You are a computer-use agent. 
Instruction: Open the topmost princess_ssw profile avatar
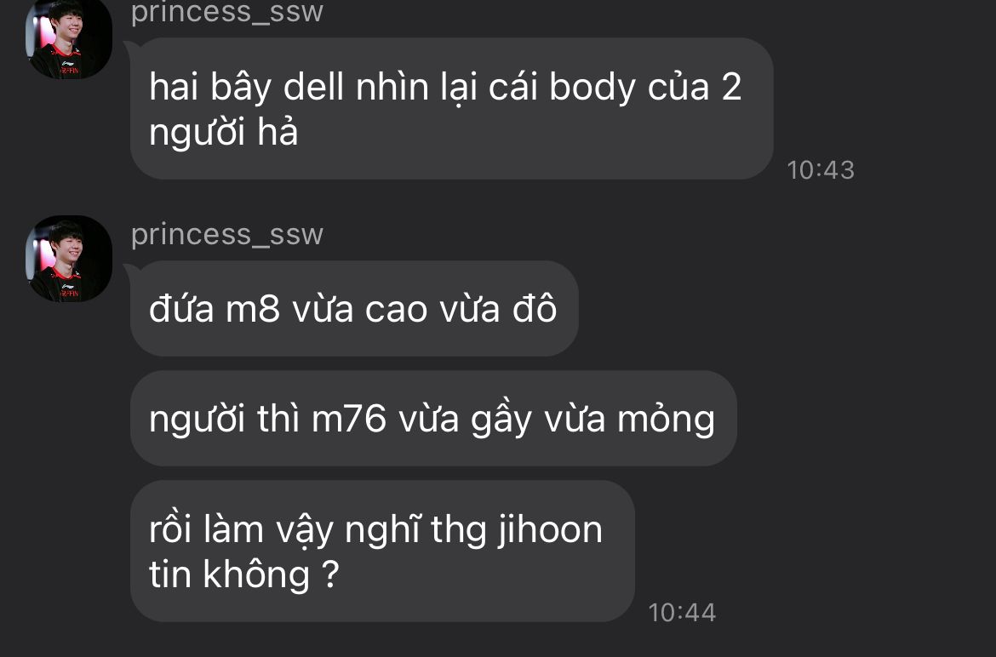coord(69,37)
